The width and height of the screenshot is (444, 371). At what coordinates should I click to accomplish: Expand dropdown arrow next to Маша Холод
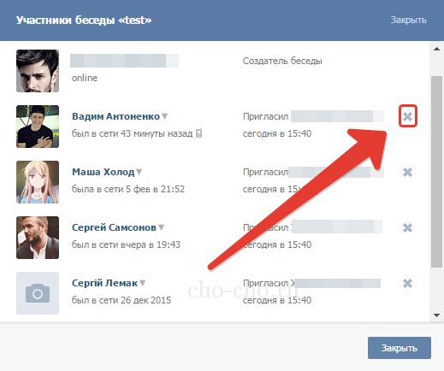pyautogui.click(x=139, y=172)
